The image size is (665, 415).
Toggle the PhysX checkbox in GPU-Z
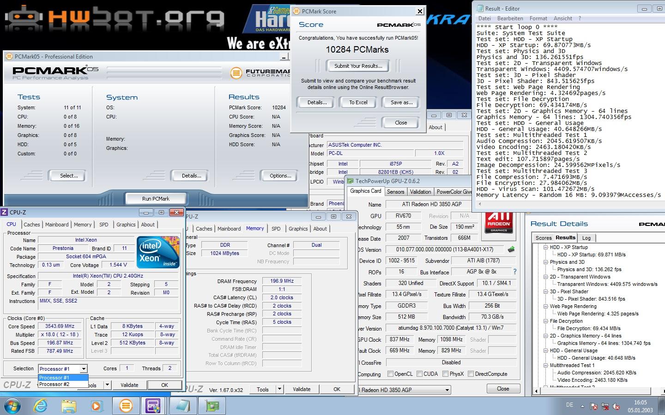click(x=445, y=374)
